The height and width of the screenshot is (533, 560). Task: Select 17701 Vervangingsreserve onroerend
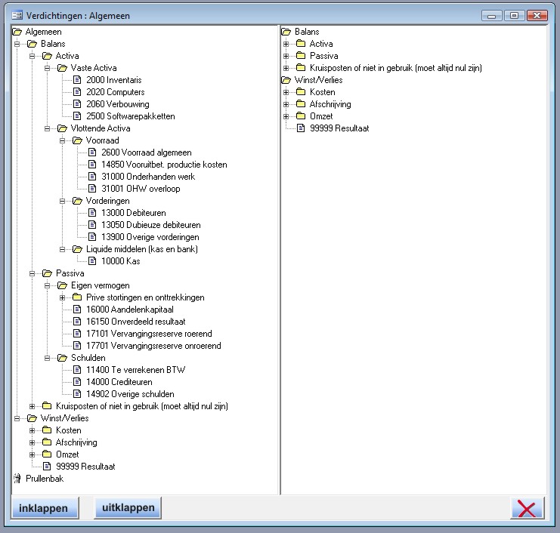(153, 346)
